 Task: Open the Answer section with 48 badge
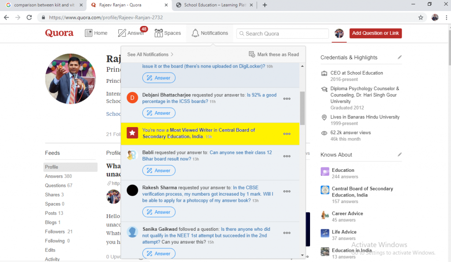point(132,33)
